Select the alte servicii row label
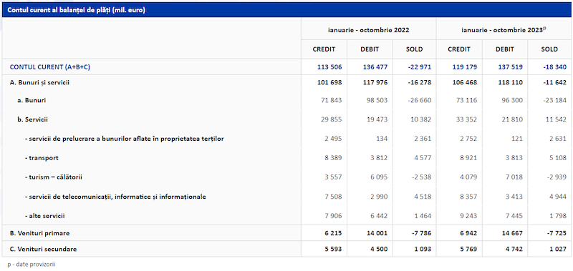This screenshot has width=573, height=271. tap(45, 216)
